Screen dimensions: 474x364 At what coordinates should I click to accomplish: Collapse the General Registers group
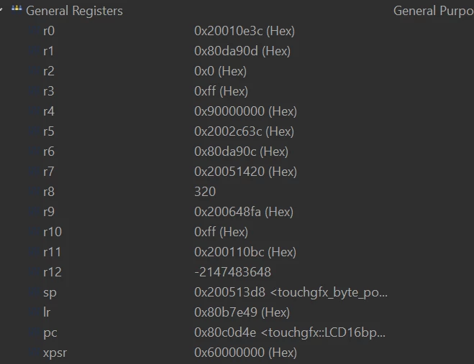pyautogui.click(x=1, y=9)
